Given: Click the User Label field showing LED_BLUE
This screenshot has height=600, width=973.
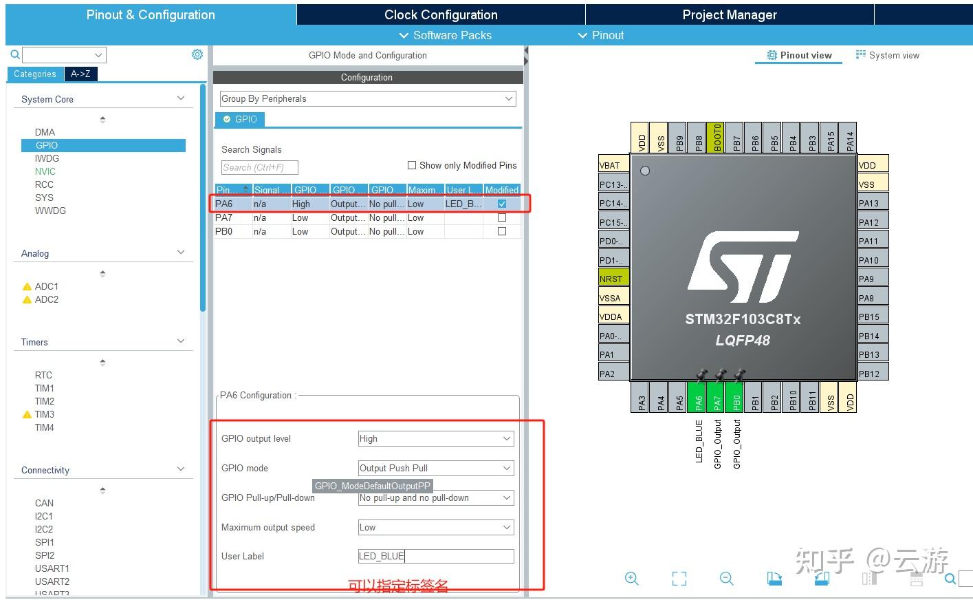Looking at the screenshot, I should (435, 556).
